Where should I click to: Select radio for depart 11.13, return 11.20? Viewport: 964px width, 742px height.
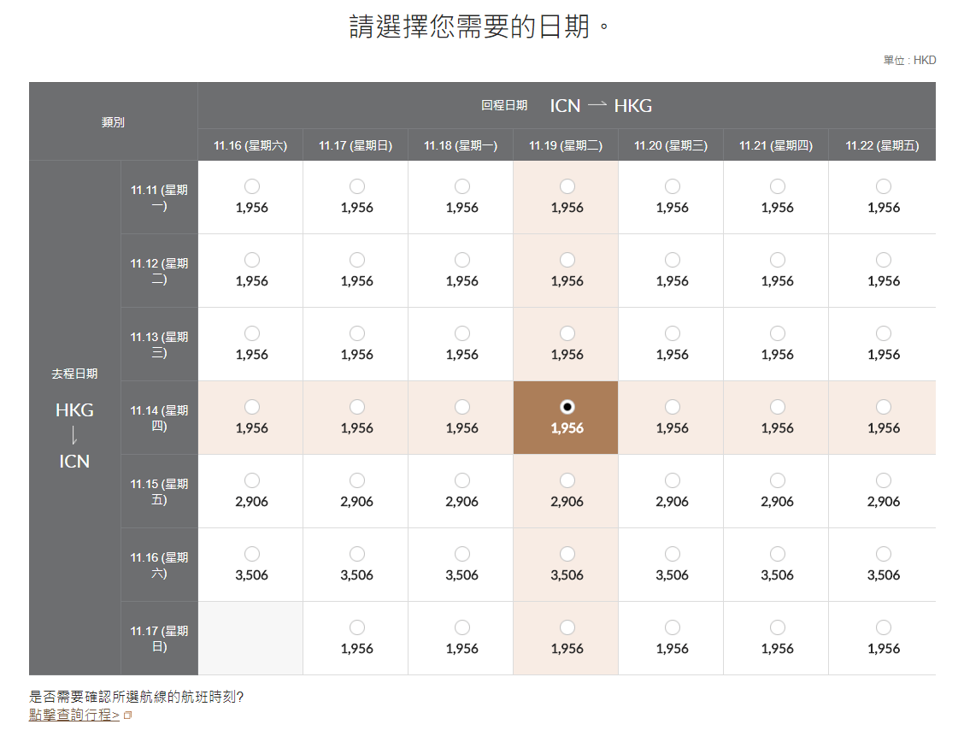(x=673, y=333)
